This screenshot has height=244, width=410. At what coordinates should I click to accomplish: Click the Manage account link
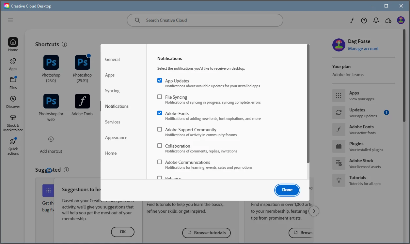click(x=363, y=49)
